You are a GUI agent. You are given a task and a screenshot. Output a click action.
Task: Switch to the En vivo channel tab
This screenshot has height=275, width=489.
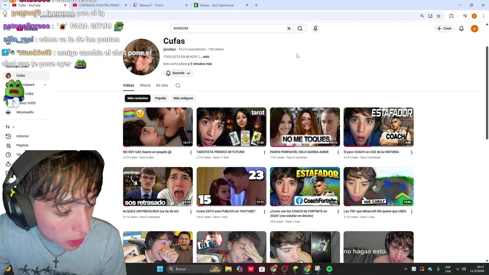[162, 86]
